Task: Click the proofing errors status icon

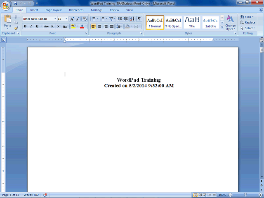Action: pyautogui.click(x=45, y=195)
